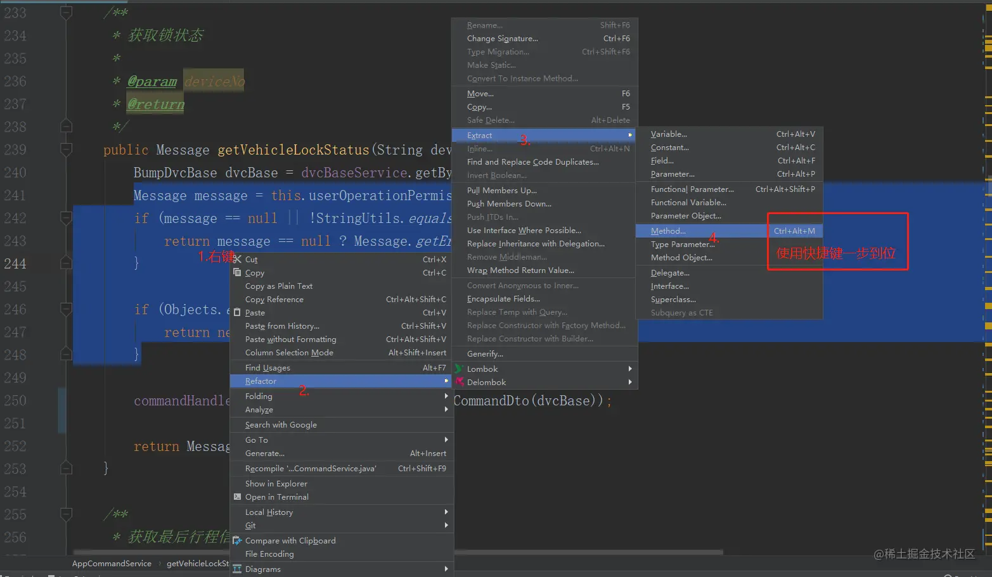Collapse the method fold marker on line 239
Screen dimensions: 992x577
point(66,149)
